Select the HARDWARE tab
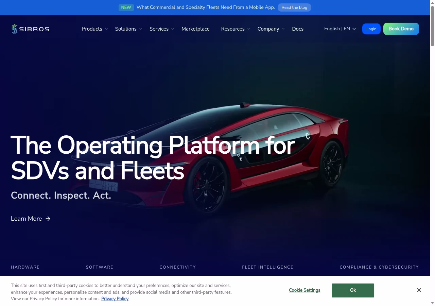The width and height of the screenshot is (435, 306). pos(25,267)
